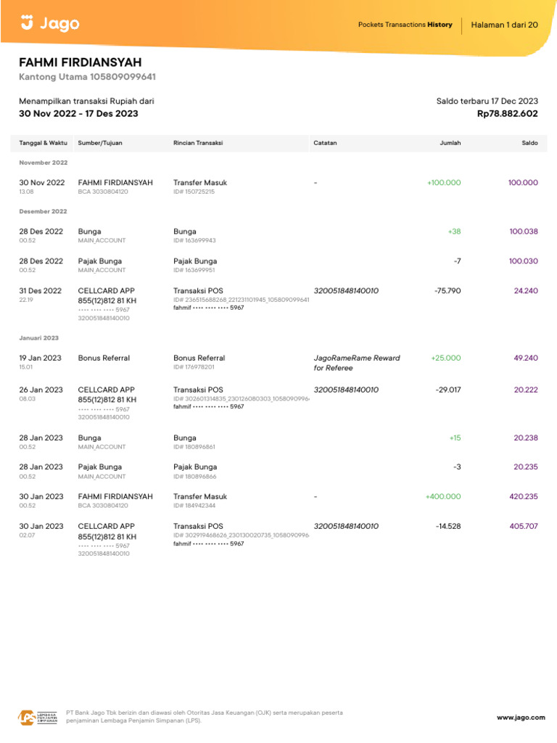Image resolution: width=557 pixels, height=743 pixels.
Task: Click the Jumlah column header
Action: (x=450, y=143)
